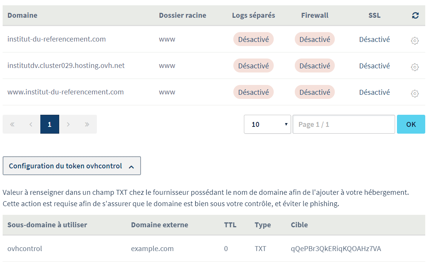429x262 pixels.
Task: Click Firewall Désactivé badge for www.institut-du-referencement.com
Action: (x=314, y=92)
